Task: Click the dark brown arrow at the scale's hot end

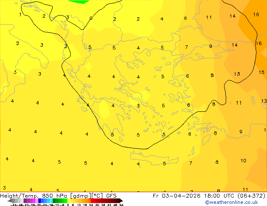Action: 121,201
